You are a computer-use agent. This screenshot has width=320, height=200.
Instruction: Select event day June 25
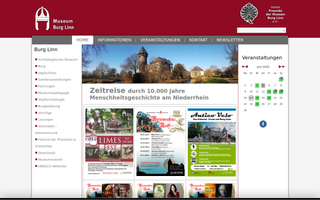coord(257,104)
